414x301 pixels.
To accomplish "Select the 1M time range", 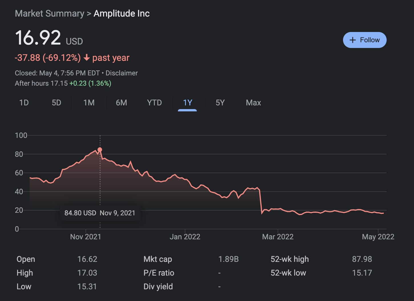I will (89, 103).
